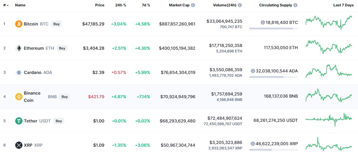Click Cardano market cap $76,654,304,019
This screenshot has height=157, width=358.
click(178, 72)
